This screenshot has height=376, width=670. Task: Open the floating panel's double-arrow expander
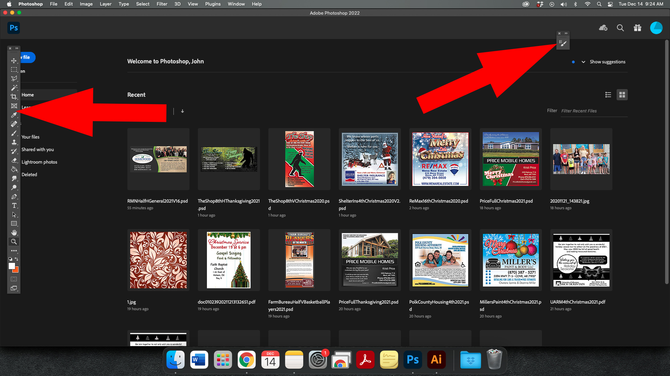[565, 33]
